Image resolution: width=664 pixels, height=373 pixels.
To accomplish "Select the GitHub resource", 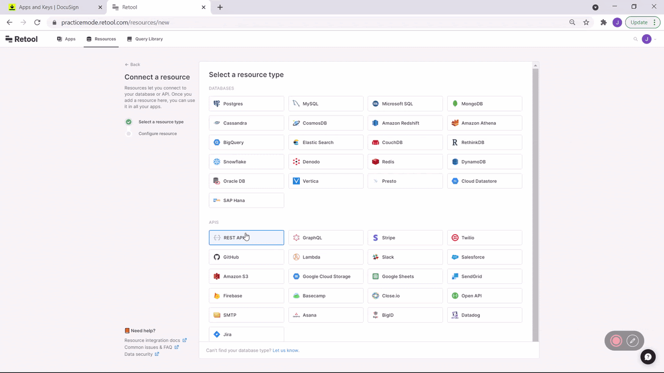I will [x=246, y=257].
